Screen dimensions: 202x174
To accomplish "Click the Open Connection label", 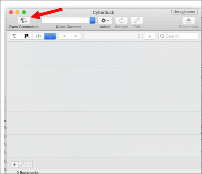I will click(x=24, y=27).
